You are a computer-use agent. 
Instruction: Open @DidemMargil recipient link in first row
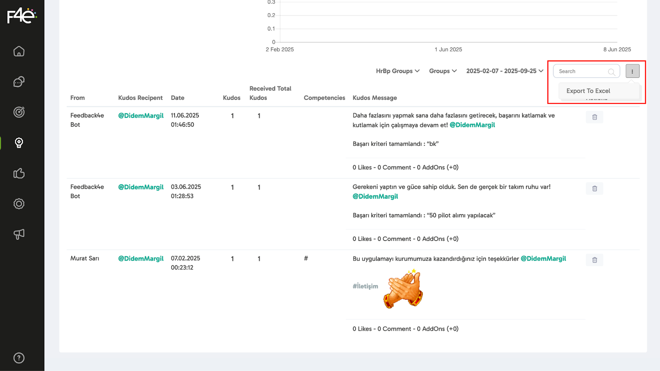coord(141,116)
